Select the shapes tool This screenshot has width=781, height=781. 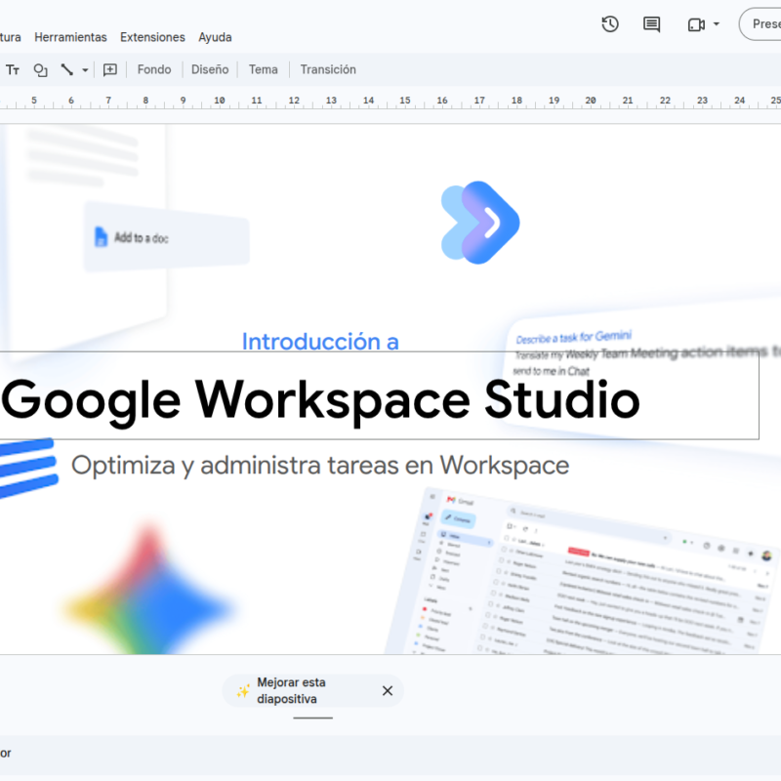[x=40, y=69]
